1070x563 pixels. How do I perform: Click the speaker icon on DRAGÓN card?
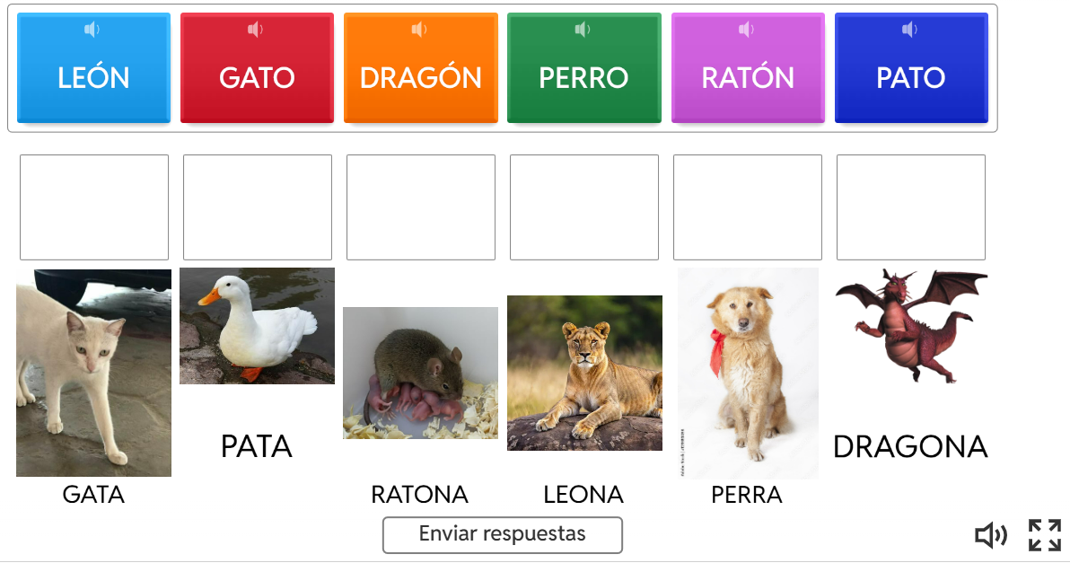[419, 30]
